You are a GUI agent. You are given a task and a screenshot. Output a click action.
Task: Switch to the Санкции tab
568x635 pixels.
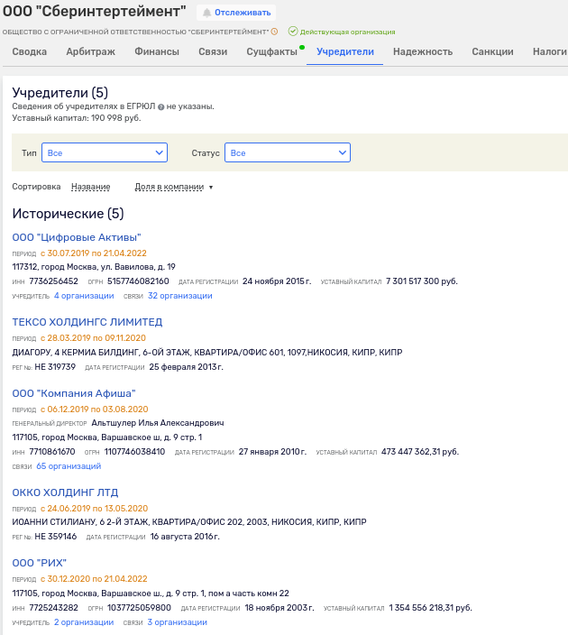492,51
